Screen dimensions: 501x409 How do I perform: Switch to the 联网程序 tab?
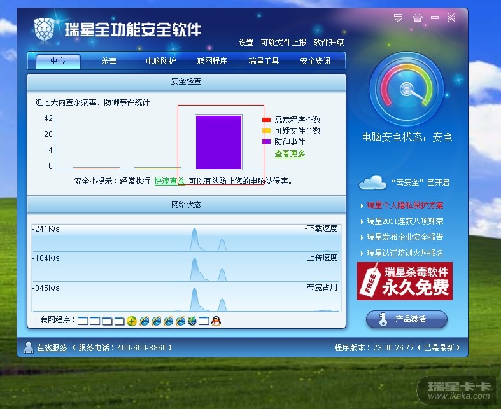tap(212, 60)
